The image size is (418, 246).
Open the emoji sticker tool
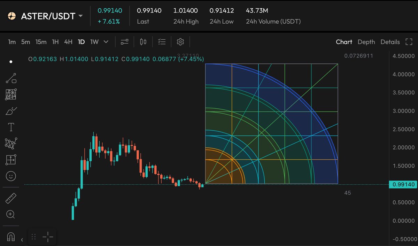(11, 176)
